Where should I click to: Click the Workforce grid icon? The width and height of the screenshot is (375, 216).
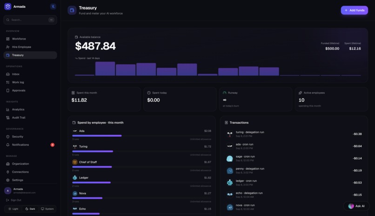[x=7, y=39]
